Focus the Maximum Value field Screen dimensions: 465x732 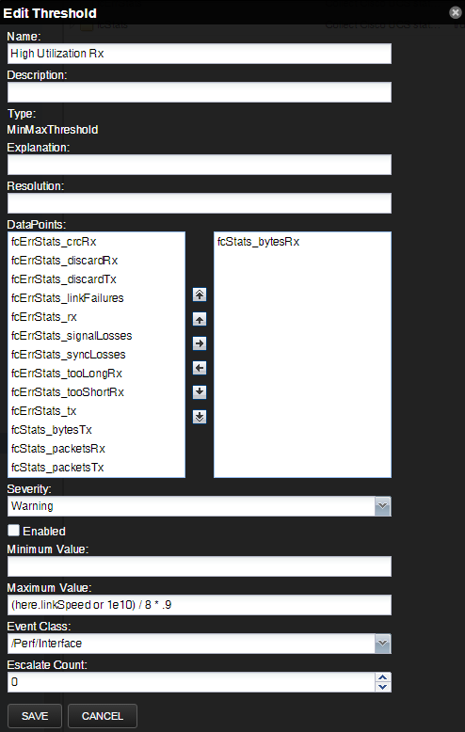click(200, 605)
